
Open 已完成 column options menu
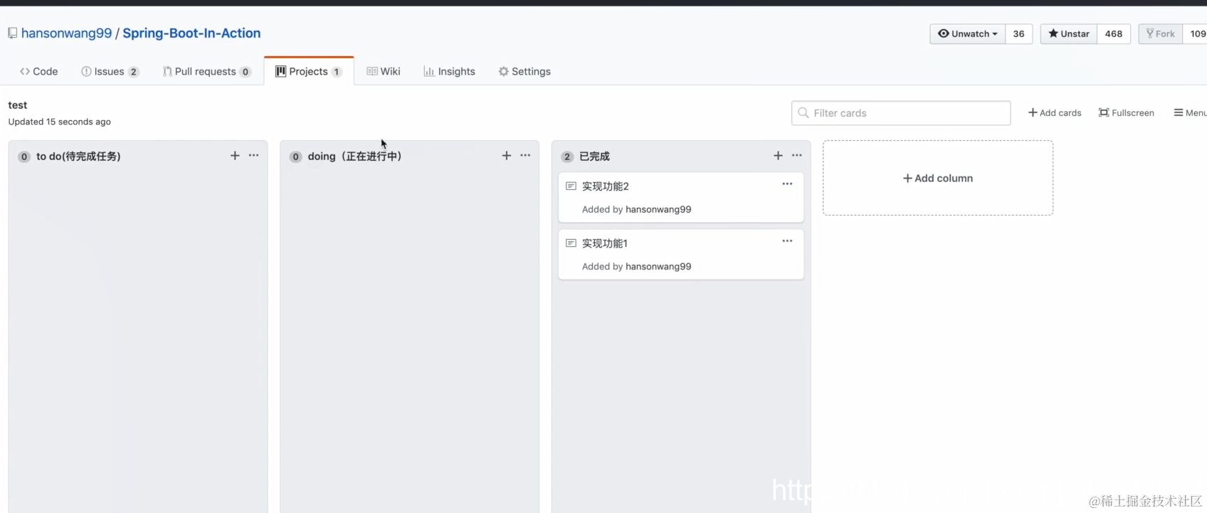797,155
